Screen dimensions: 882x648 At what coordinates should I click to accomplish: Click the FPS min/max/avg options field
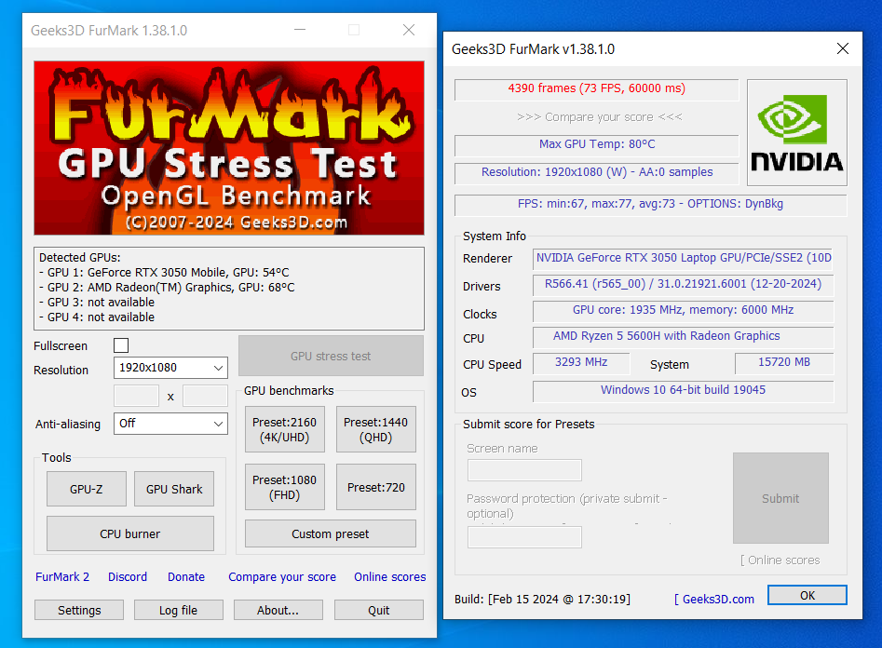tap(650, 204)
